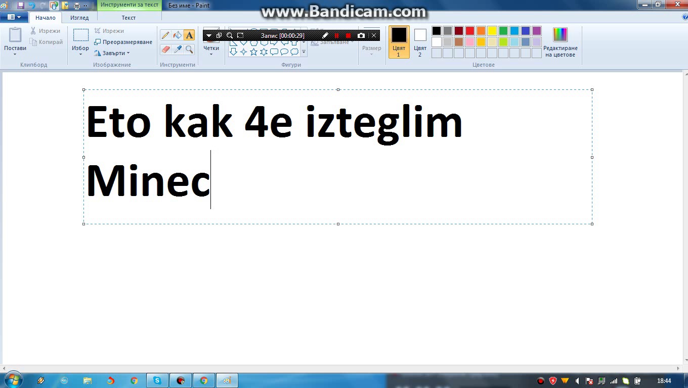Viewport: 688px width, 388px height.
Task: Select the Fill with color bucket tool
Action: point(177,35)
